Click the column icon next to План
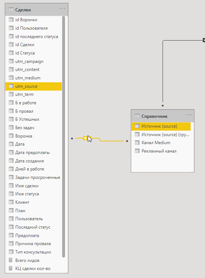 [x=11, y=210]
